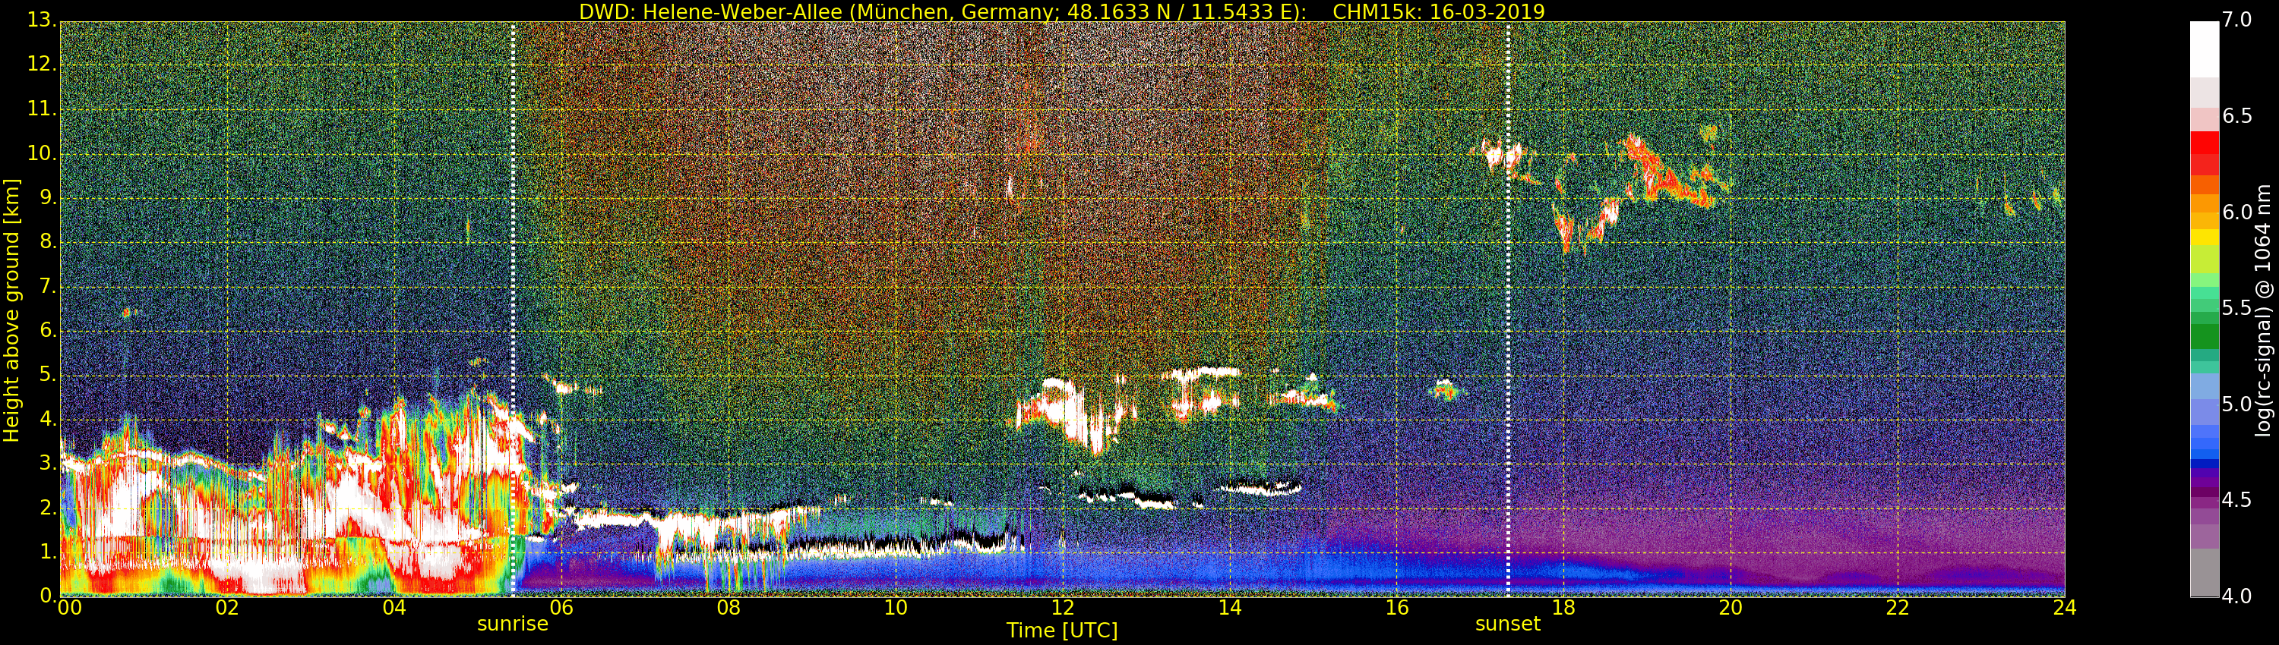Click the yellow segment of the colorbar
Viewport: 2279px width, 645px height.
point(2204,237)
